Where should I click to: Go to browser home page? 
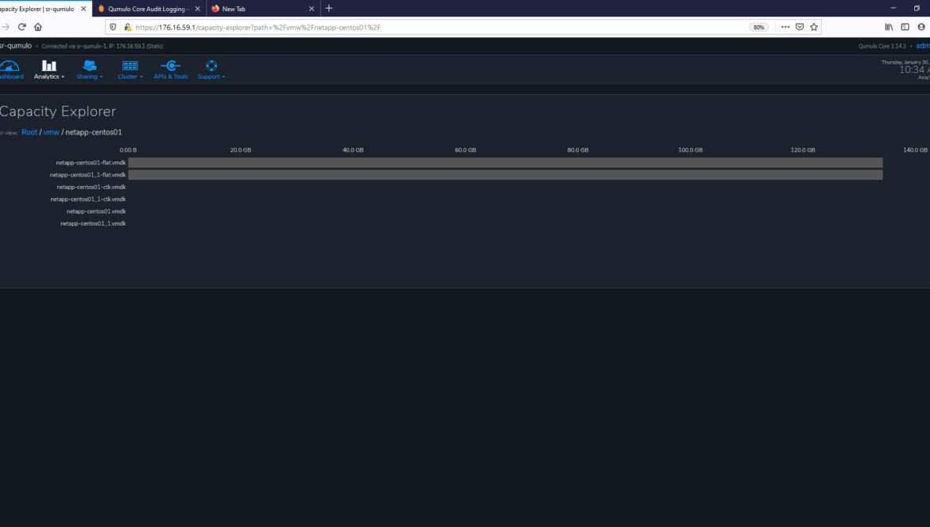[38, 27]
